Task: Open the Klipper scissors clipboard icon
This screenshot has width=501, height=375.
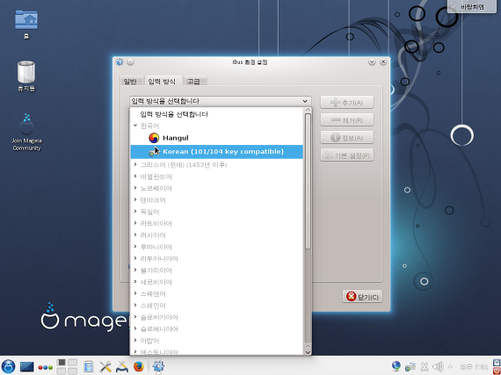Action: [x=425, y=367]
